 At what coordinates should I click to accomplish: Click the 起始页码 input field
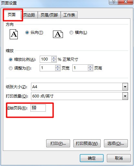(x=38, y=108)
